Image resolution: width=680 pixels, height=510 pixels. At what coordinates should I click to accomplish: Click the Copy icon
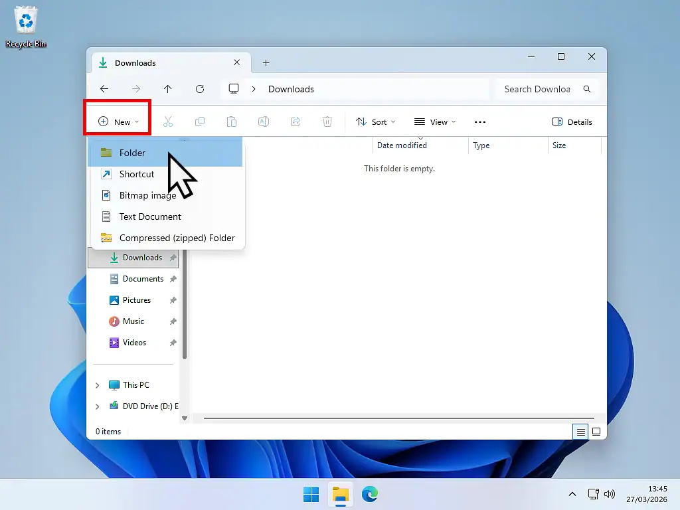click(200, 121)
